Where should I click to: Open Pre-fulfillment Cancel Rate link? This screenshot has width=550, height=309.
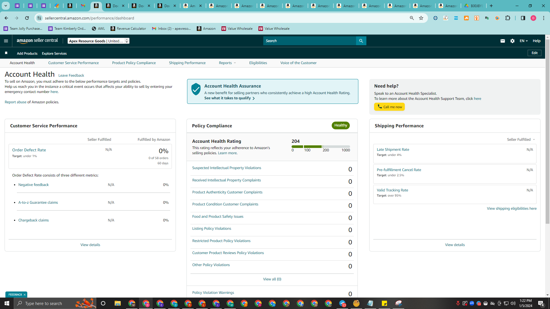399,170
